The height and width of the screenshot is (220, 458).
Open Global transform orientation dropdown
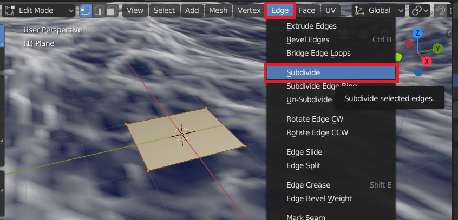378,10
